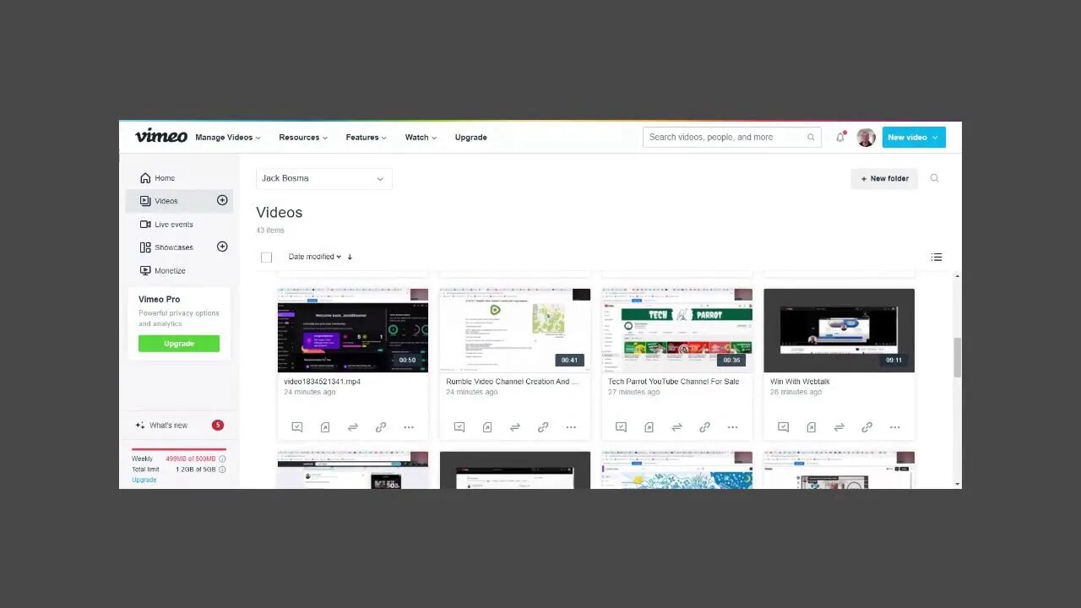This screenshot has height=608, width=1081.
Task: Open the Jack Bosma account selector
Action: point(324,178)
